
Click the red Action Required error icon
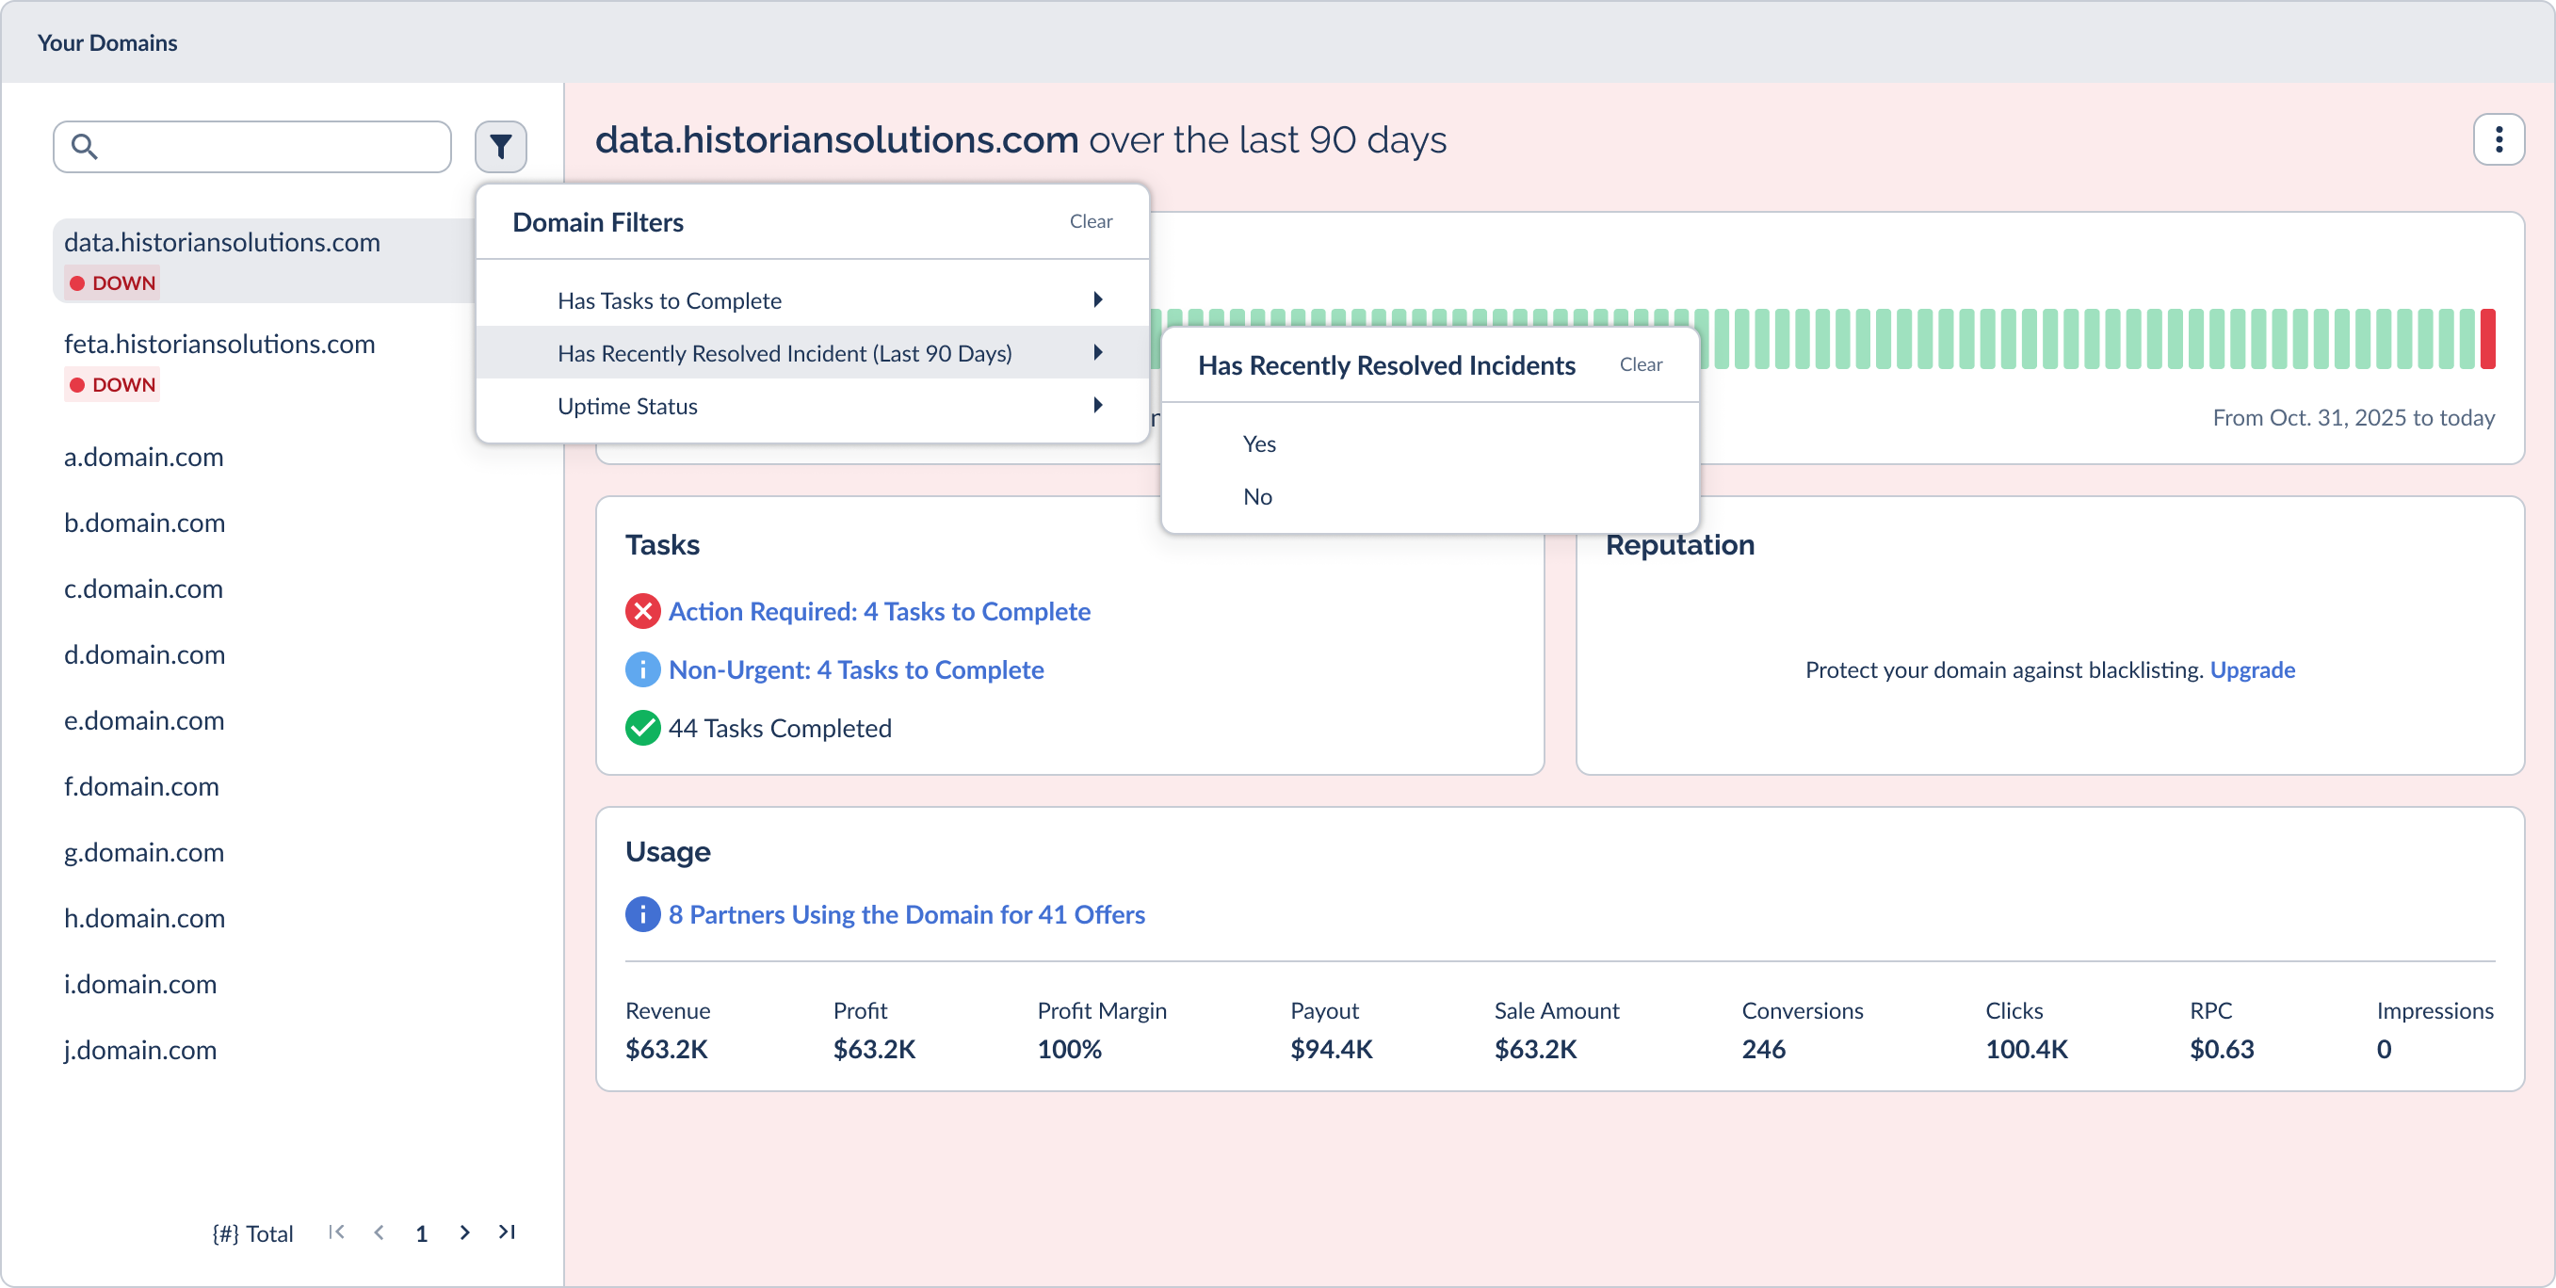[643, 611]
